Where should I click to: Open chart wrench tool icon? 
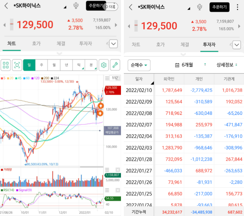(x=115, y=65)
